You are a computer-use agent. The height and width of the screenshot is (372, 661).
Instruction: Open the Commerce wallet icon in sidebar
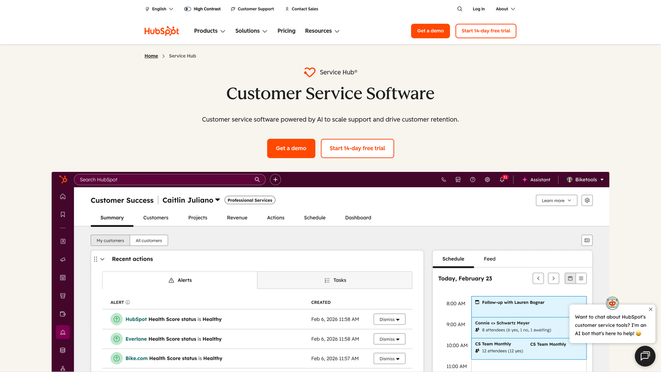(63, 313)
